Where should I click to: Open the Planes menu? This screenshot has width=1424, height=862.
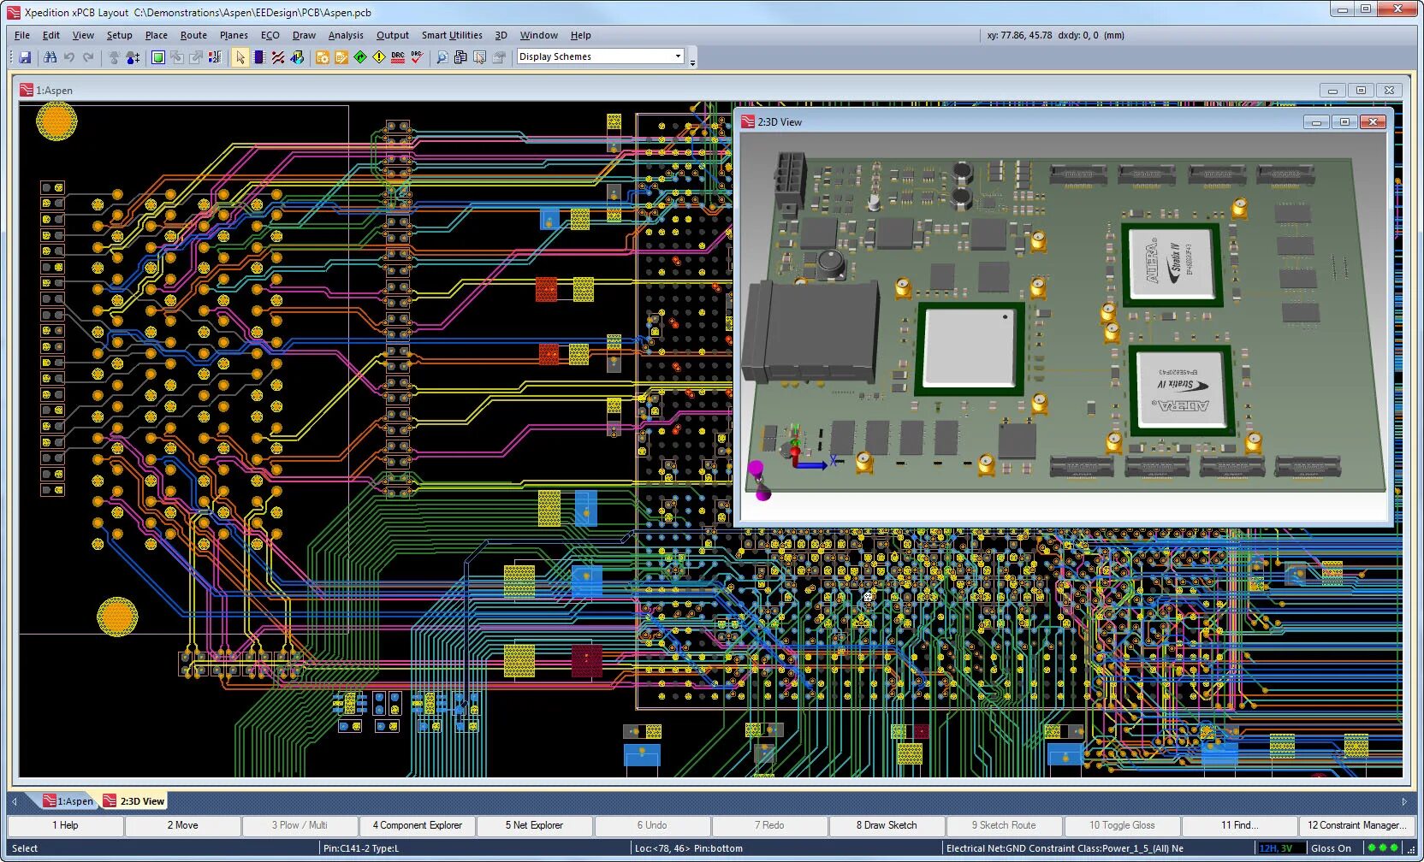click(x=234, y=35)
